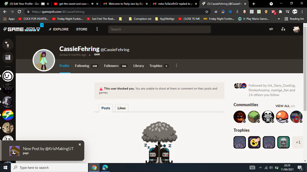Open the Explore page

point(59,29)
